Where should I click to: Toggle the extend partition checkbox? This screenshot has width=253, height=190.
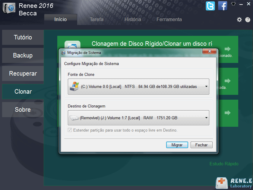[70, 130]
